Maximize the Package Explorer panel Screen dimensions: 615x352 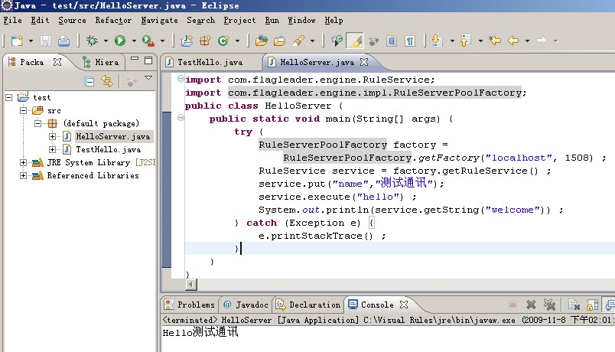[x=148, y=60]
